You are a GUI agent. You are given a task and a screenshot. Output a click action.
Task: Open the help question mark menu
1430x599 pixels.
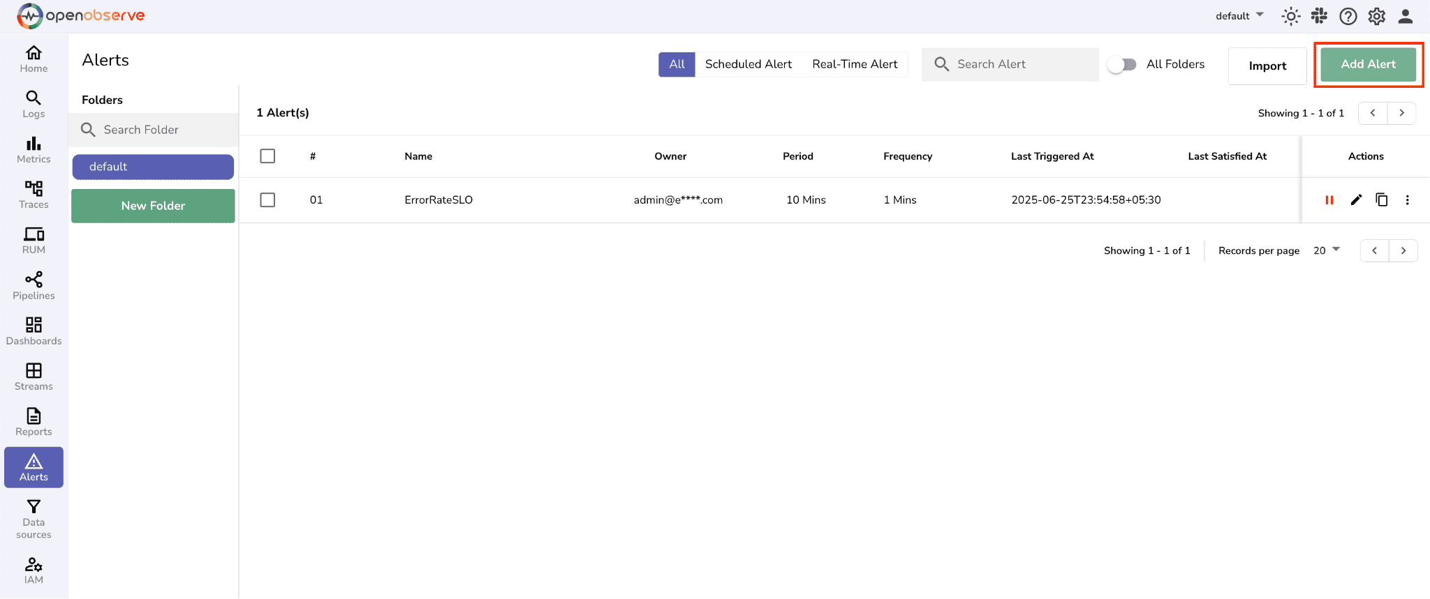tap(1348, 16)
